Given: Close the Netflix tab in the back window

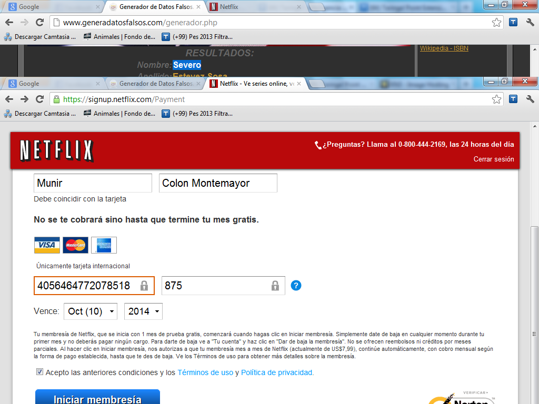Looking at the screenshot, I should [299, 6].
